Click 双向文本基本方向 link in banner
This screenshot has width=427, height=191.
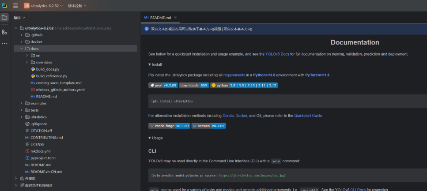(x=237, y=29)
